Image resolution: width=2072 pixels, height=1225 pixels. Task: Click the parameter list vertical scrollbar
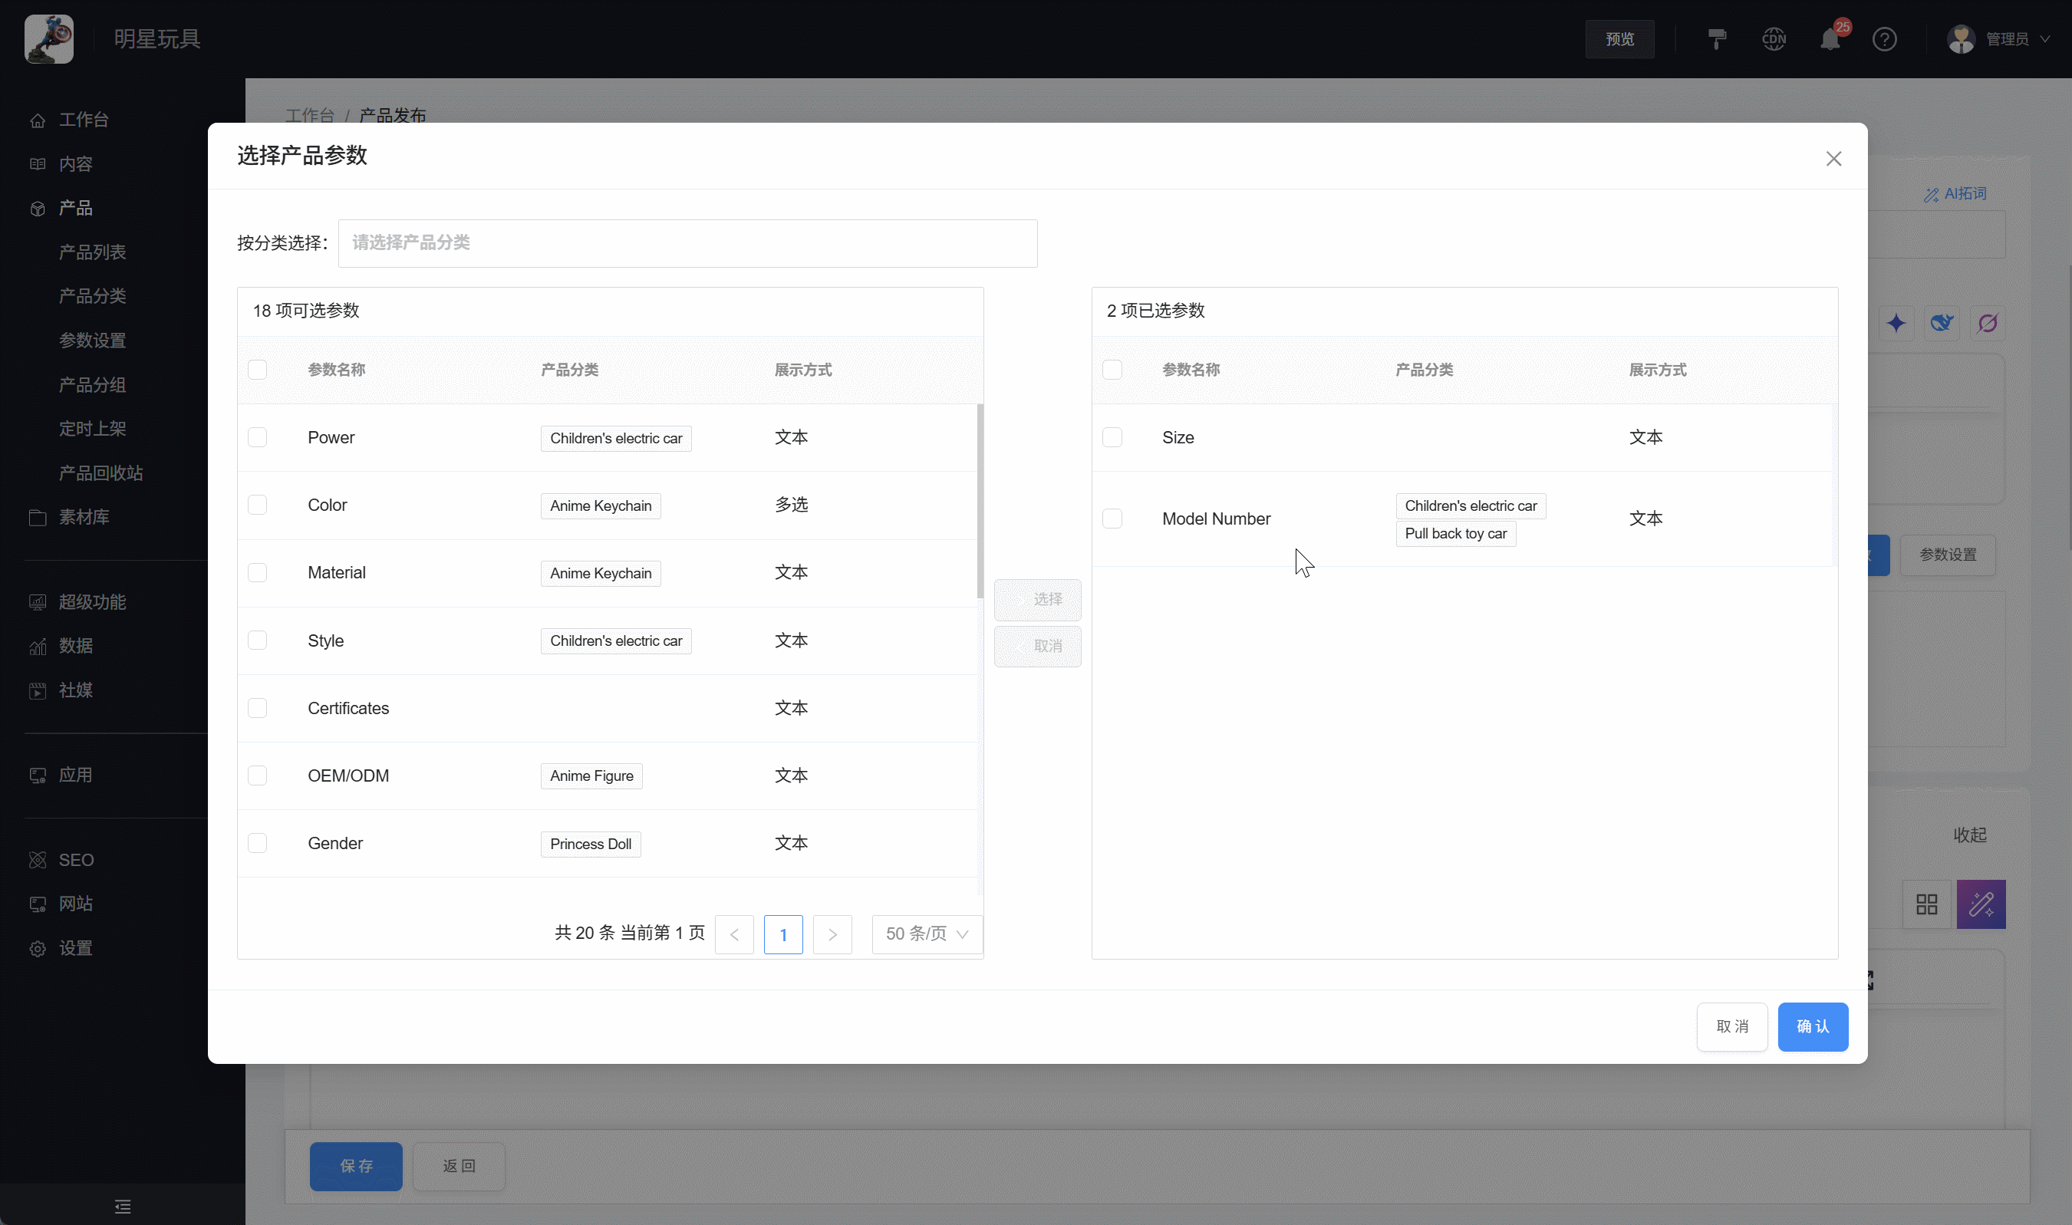[980, 501]
